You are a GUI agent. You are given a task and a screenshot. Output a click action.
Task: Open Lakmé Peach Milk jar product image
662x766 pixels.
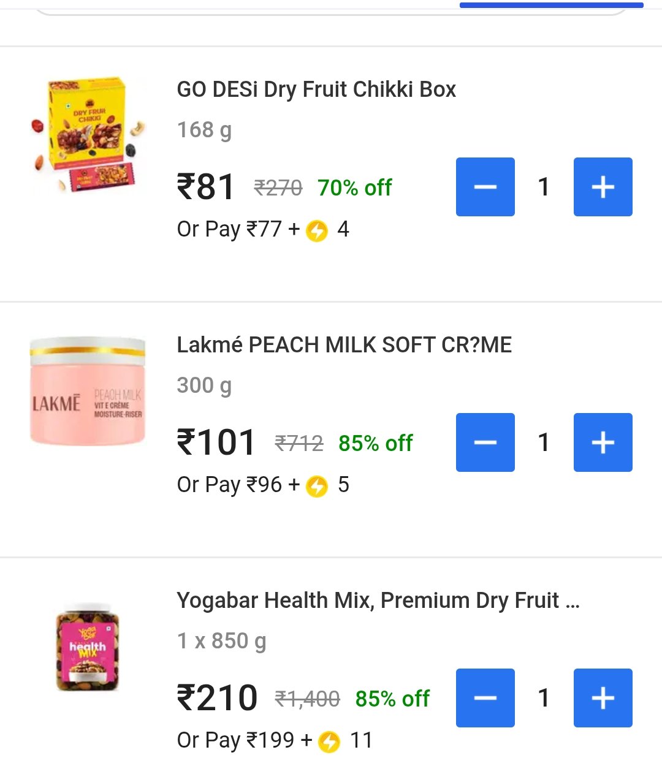(88, 390)
